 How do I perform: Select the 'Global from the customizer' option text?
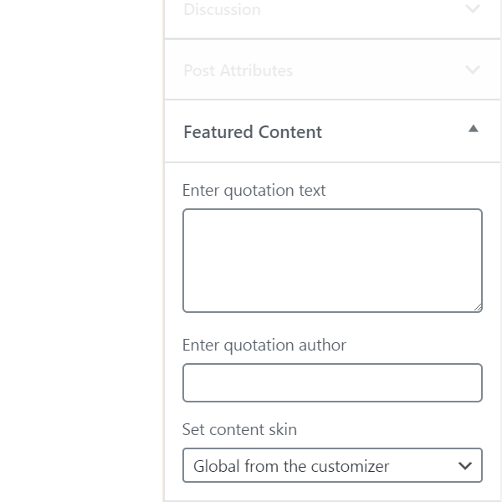(x=291, y=466)
